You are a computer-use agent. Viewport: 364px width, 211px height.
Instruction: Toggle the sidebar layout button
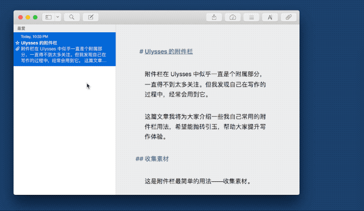pos(48,17)
